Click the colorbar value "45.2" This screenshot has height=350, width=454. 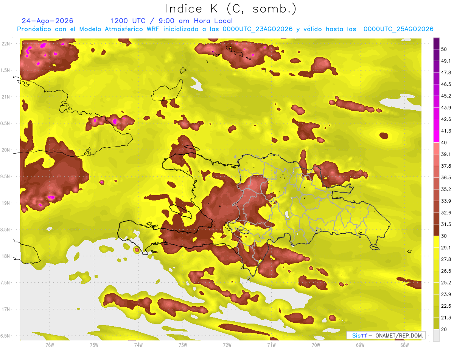click(446, 96)
